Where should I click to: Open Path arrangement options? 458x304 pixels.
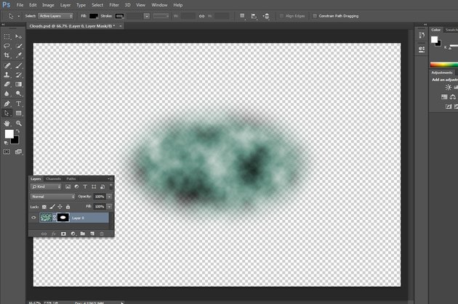[266, 16]
